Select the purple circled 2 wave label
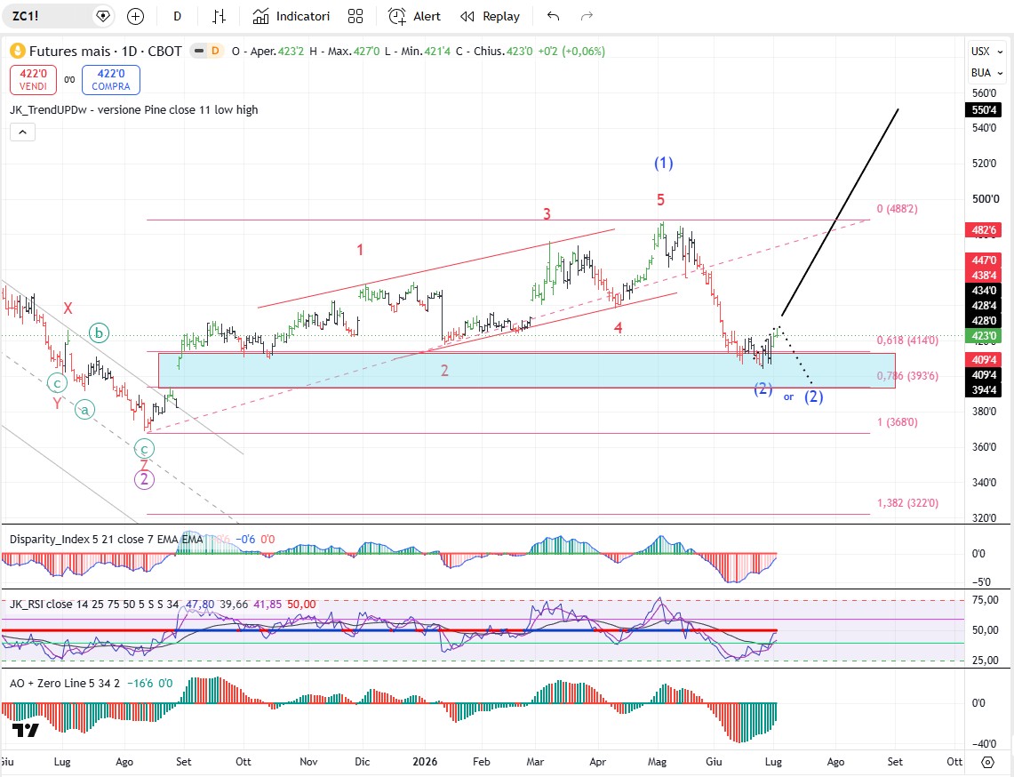 144,479
